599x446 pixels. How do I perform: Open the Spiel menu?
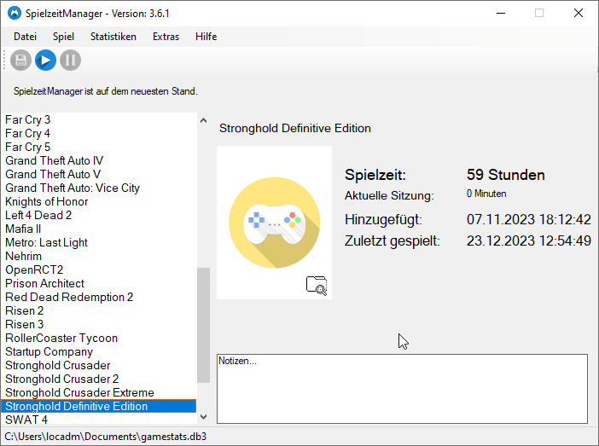[63, 37]
